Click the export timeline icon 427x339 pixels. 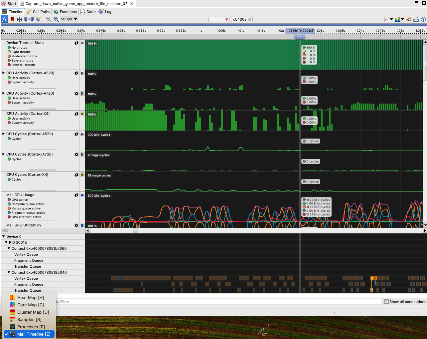416,19
